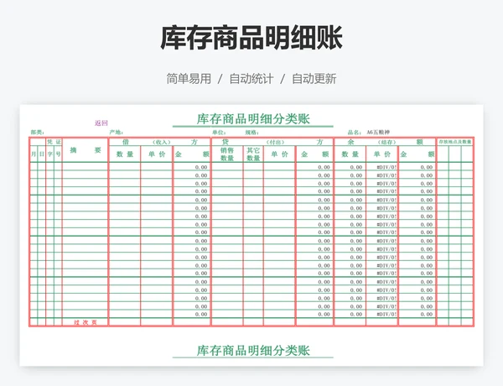Click 金额 header under 借(收入)方

coord(192,154)
